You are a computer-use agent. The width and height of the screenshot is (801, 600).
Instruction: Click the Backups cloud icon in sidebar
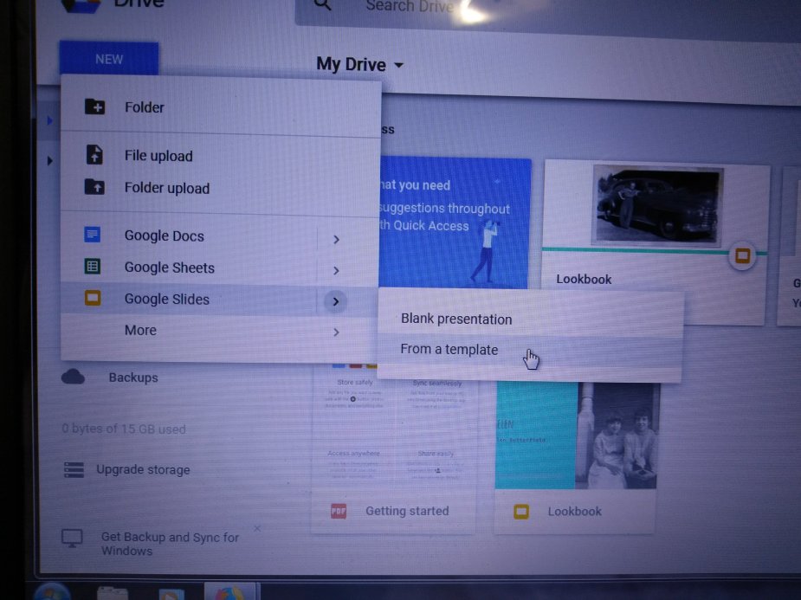(74, 377)
